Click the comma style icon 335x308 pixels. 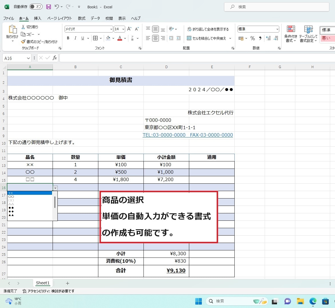pyautogui.click(x=260, y=38)
